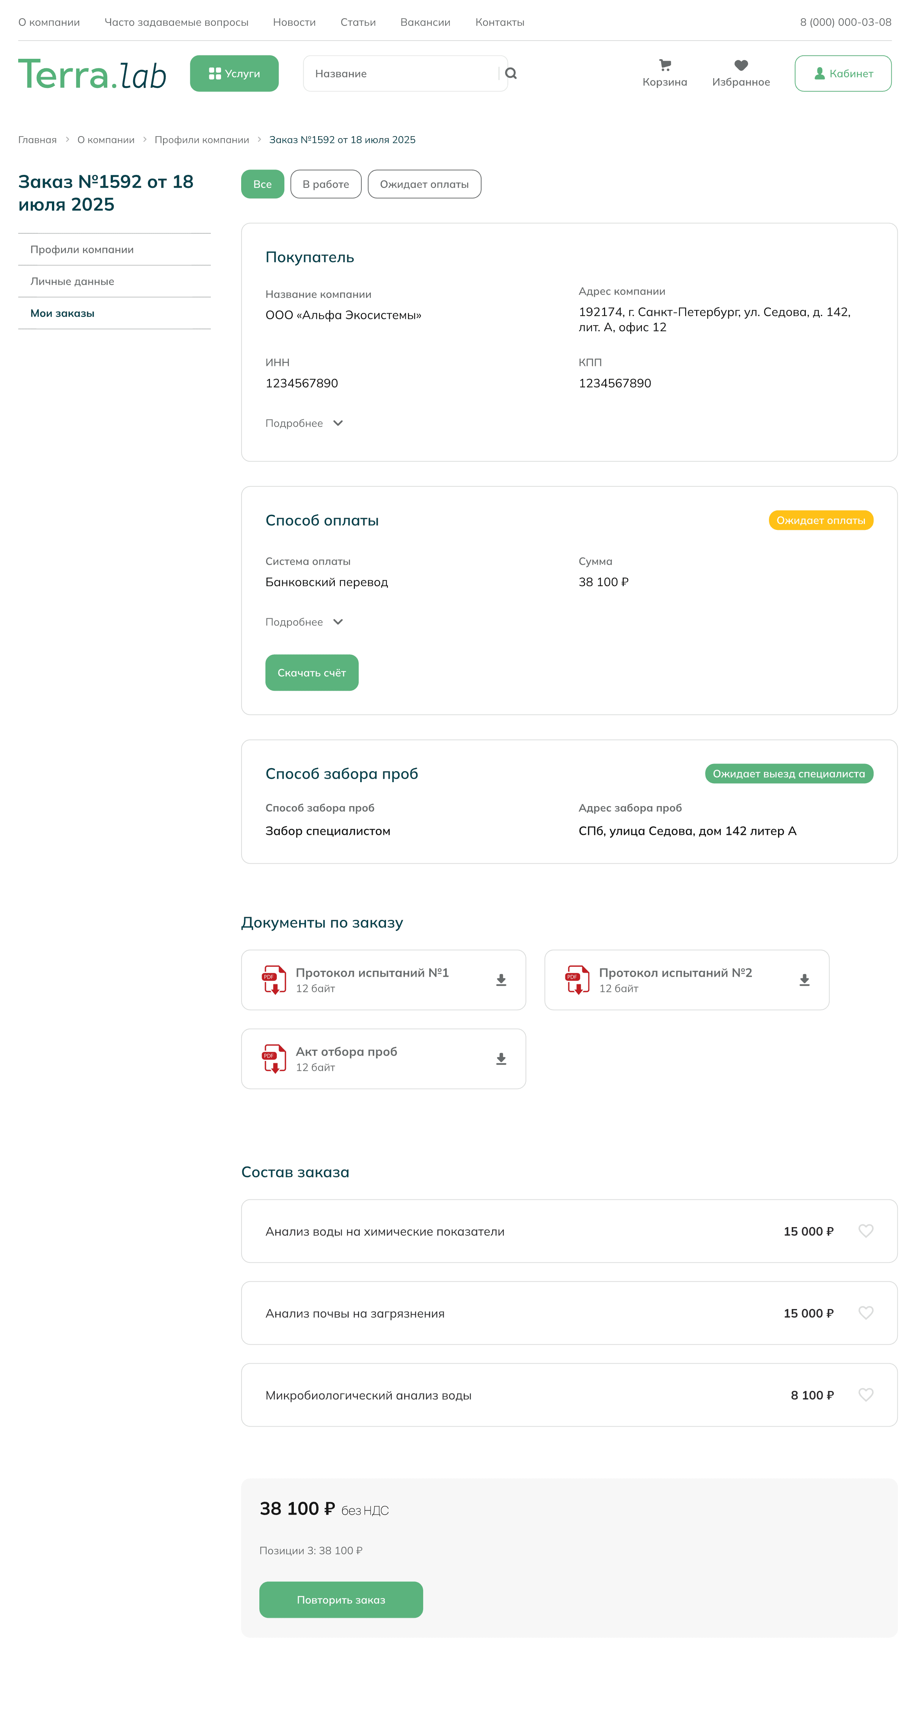This screenshot has width=910, height=1735.
Task: Click PDF icon of Акт отбора проб
Action: pyautogui.click(x=274, y=1058)
